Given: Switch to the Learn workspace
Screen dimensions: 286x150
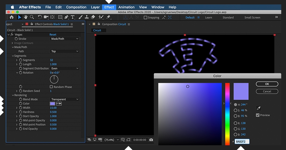Looking at the screenshot, I should tap(208, 18).
